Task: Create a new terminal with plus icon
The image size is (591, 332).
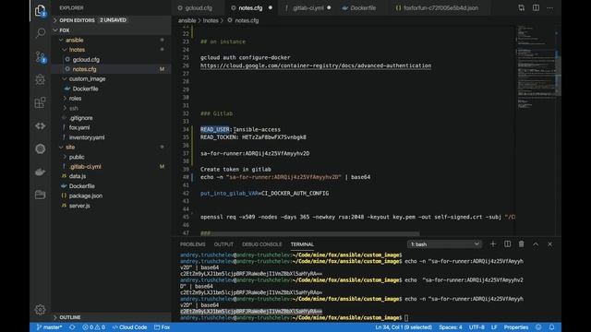Action: pyautogui.click(x=492, y=243)
